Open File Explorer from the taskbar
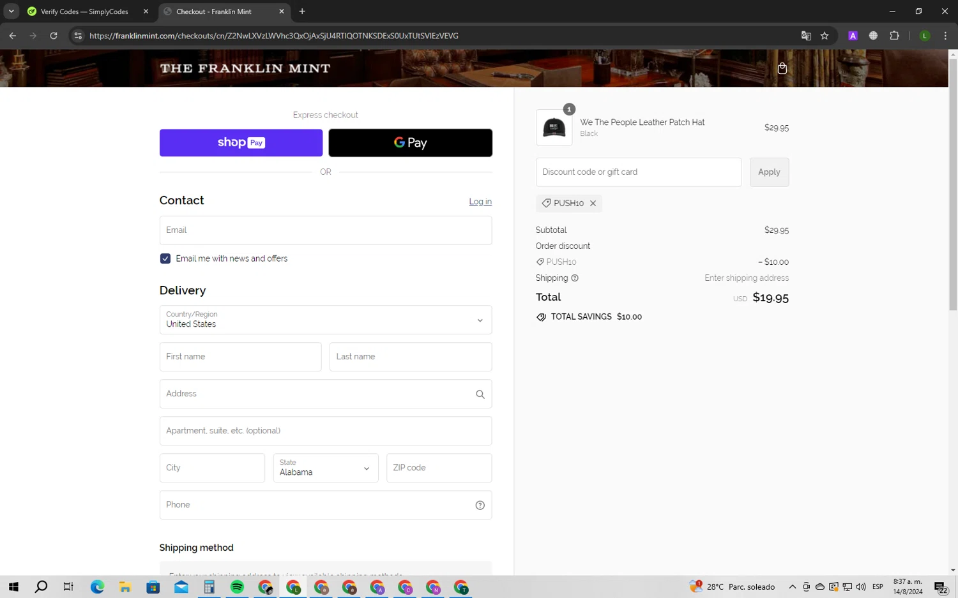Viewport: 958px width, 598px height. coord(125,587)
